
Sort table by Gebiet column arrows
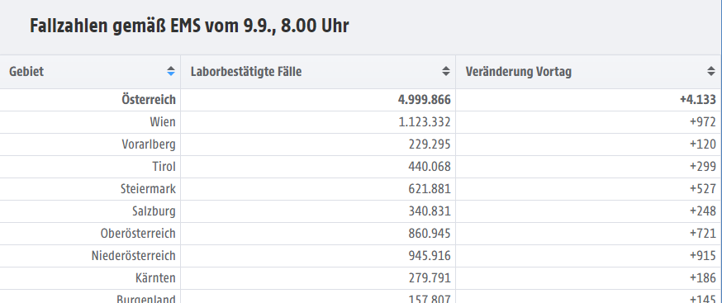[x=171, y=71]
